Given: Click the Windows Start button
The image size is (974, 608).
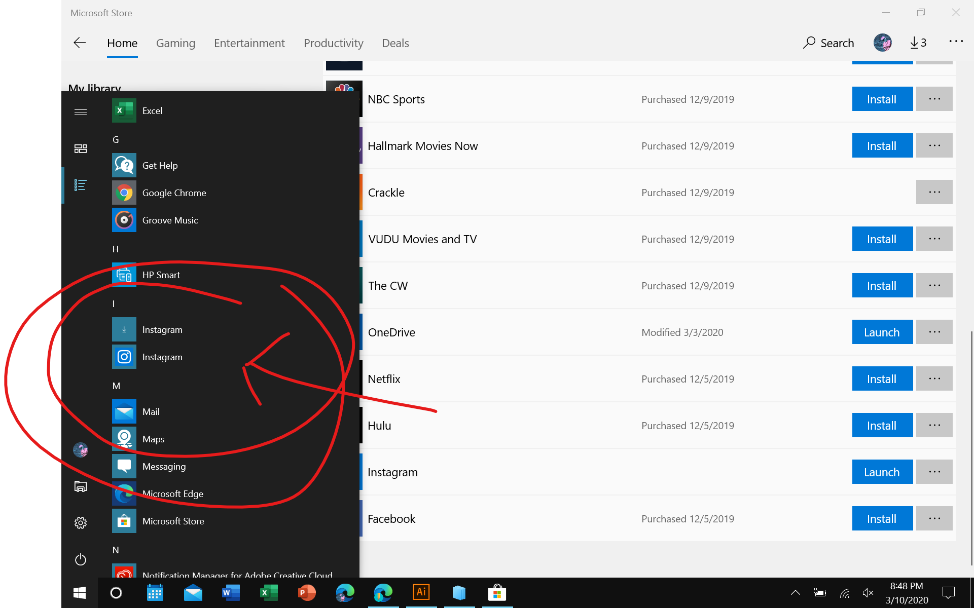Looking at the screenshot, I should [80, 593].
